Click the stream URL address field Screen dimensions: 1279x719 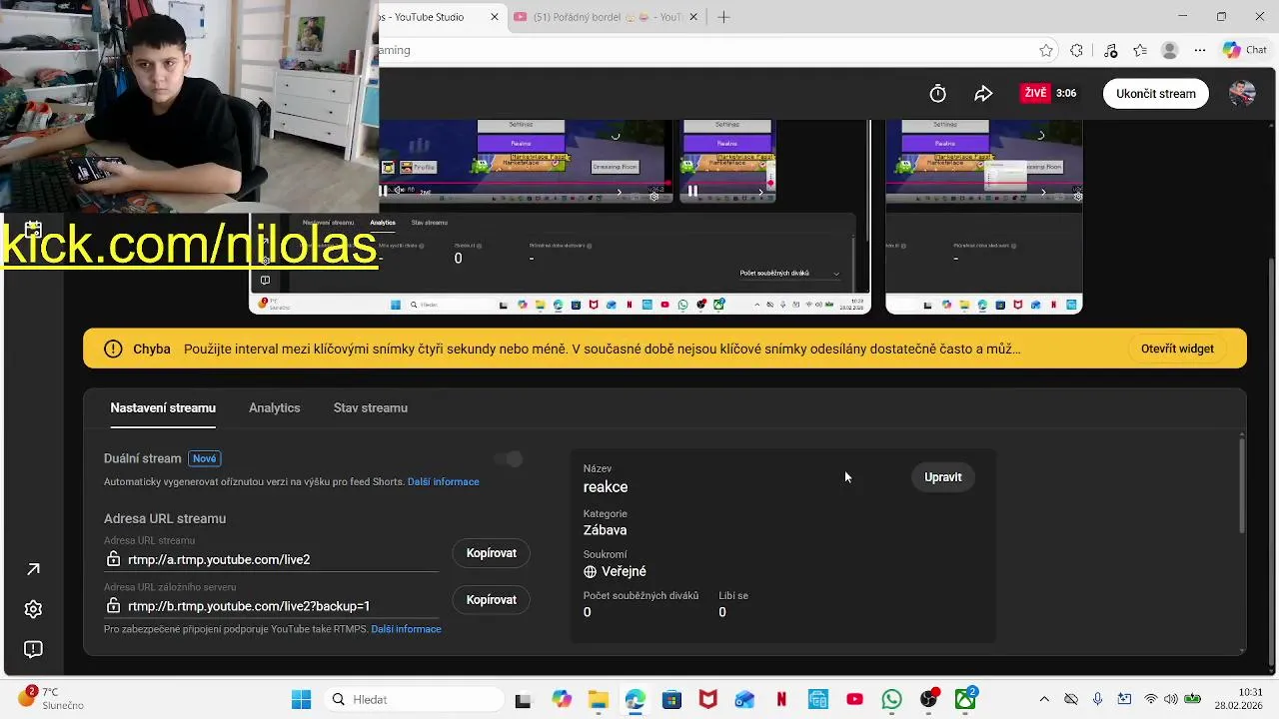coord(271,559)
